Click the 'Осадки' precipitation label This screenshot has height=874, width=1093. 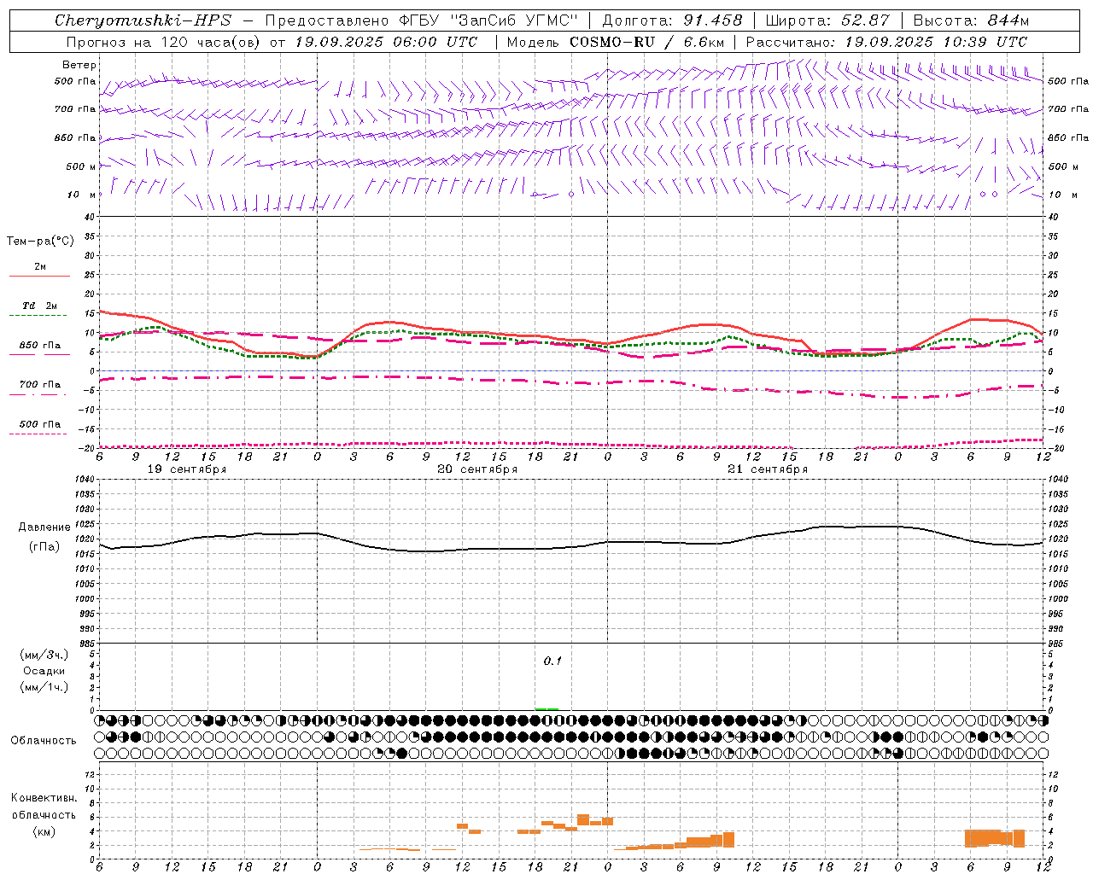click(44, 671)
